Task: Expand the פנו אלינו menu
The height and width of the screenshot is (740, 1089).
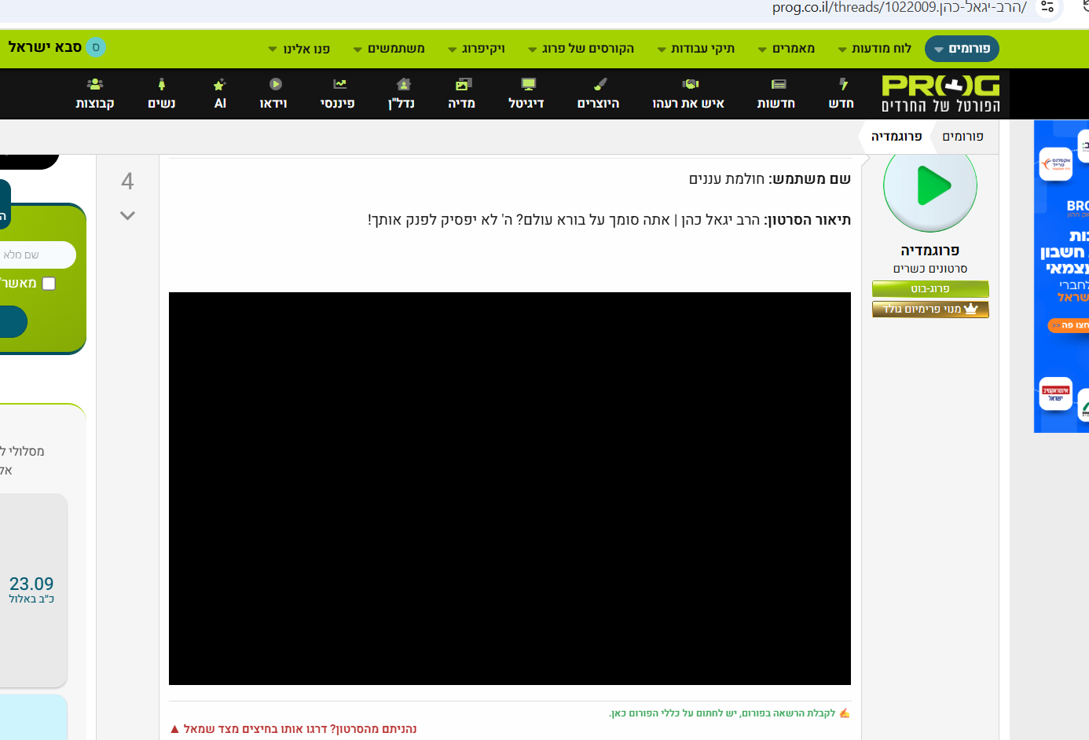Action: [299, 49]
